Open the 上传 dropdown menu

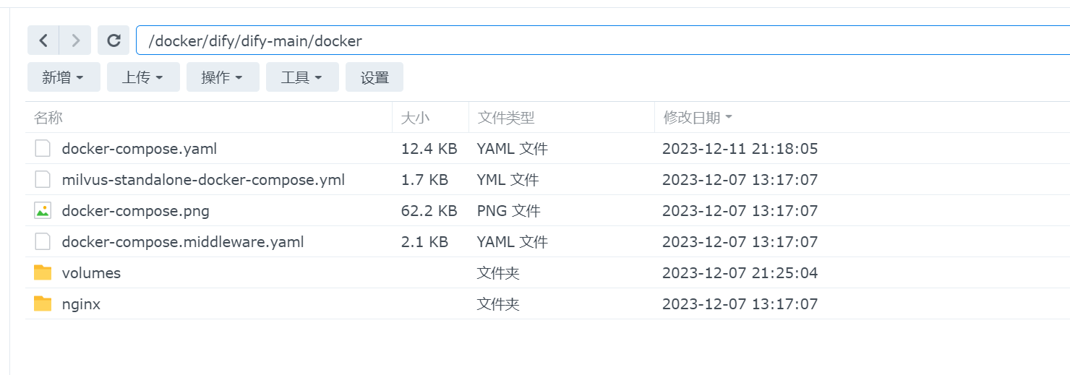pos(143,77)
